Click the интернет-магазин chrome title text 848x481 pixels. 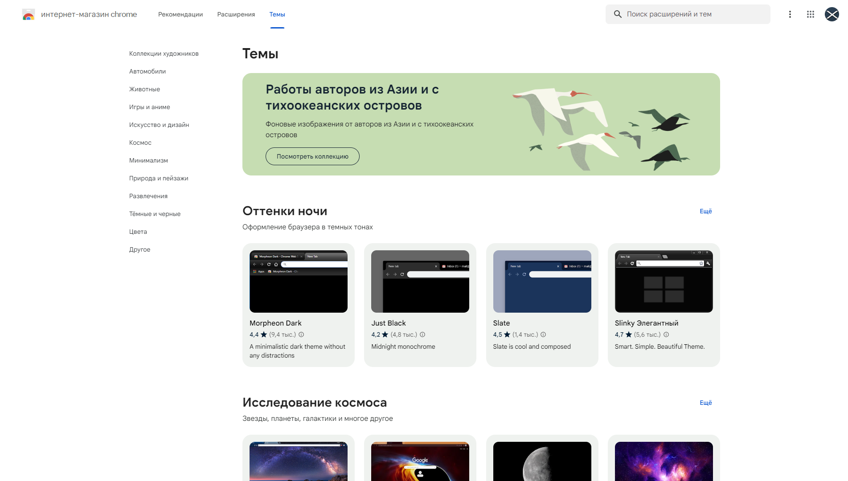click(x=89, y=14)
